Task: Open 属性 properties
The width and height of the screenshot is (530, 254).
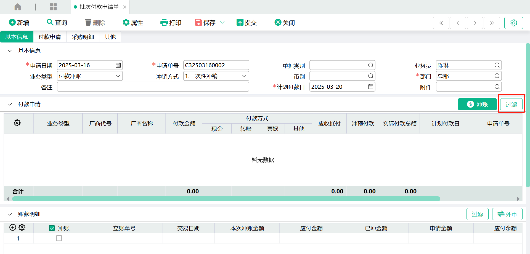Action: pyautogui.click(x=133, y=23)
